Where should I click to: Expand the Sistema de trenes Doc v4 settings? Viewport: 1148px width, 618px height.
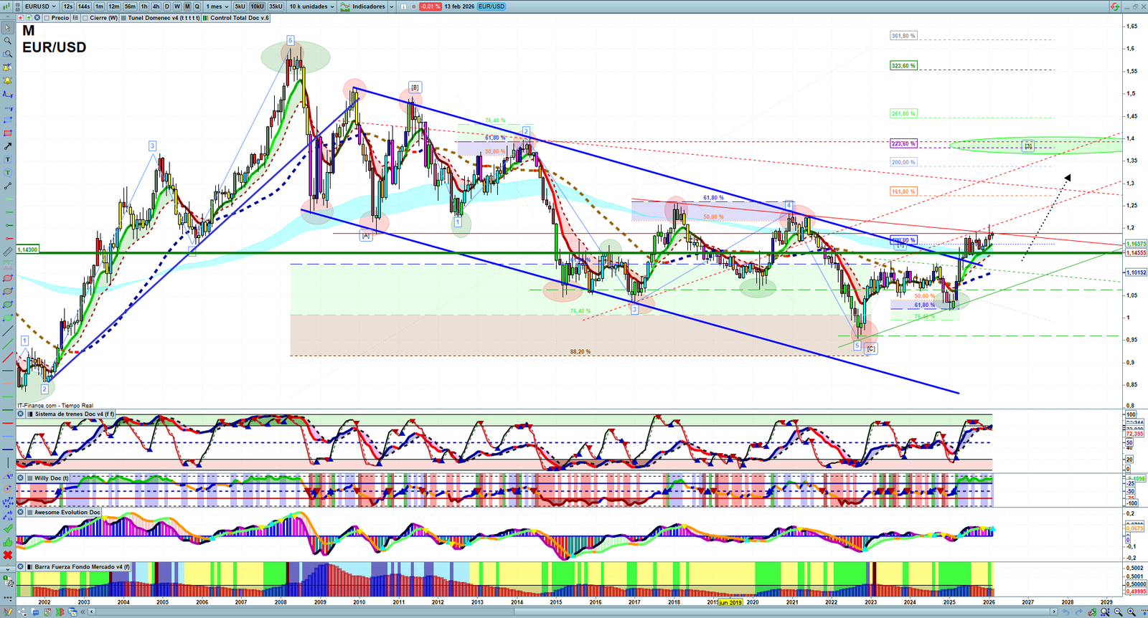29,414
